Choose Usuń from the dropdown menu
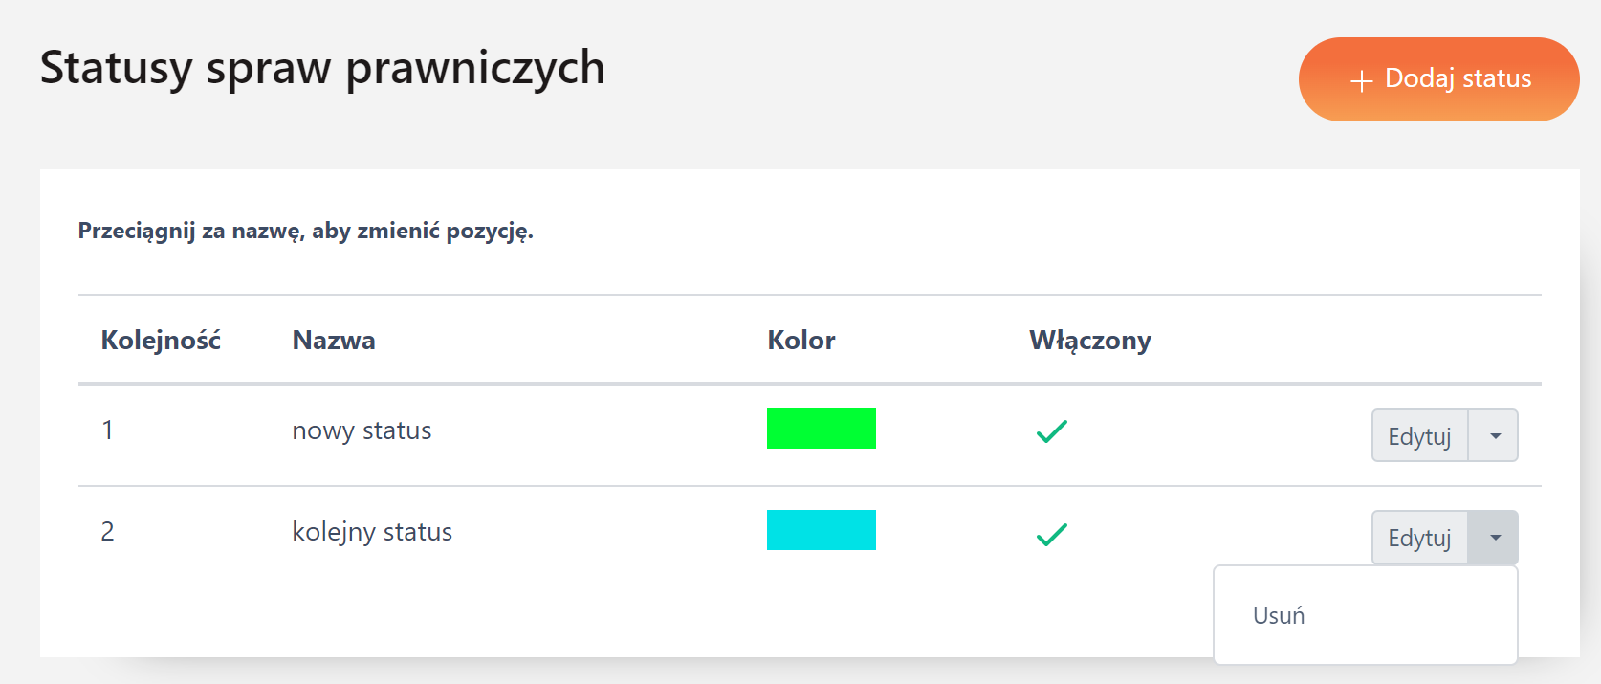Image resolution: width=1601 pixels, height=684 pixels. pos(1279,615)
